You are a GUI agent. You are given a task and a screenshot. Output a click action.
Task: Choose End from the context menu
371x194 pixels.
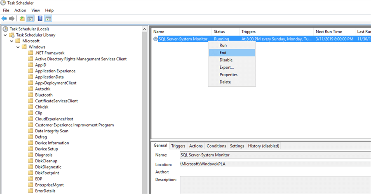click(232, 53)
